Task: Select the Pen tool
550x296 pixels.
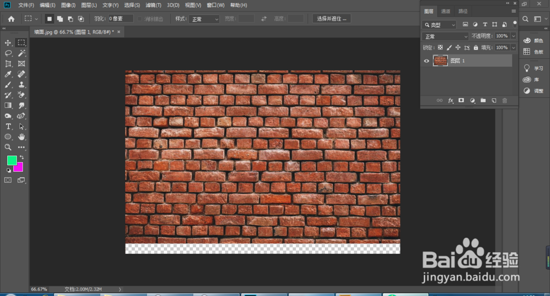Action: point(21,116)
